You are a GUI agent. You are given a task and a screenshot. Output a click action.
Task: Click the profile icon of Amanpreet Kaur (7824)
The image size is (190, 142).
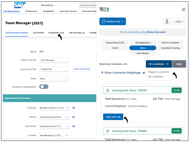[x=108, y=90]
